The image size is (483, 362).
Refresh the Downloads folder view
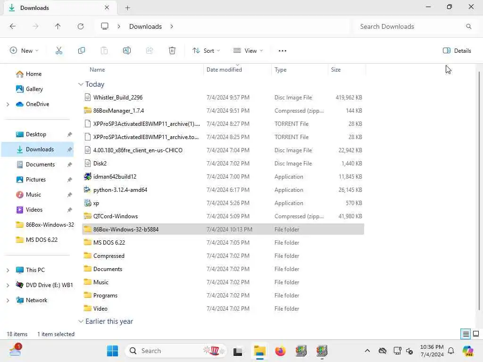[x=81, y=26]
